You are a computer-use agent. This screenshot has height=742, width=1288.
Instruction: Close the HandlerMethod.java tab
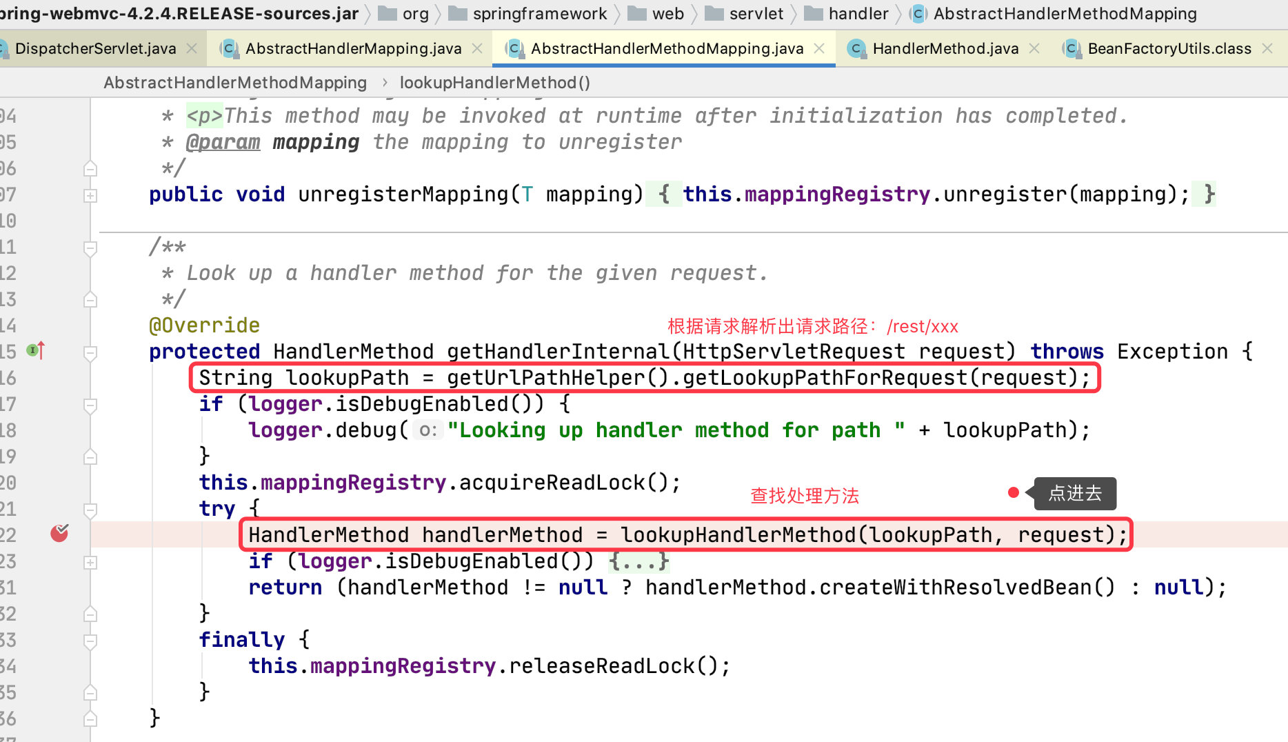(1034, 48)
